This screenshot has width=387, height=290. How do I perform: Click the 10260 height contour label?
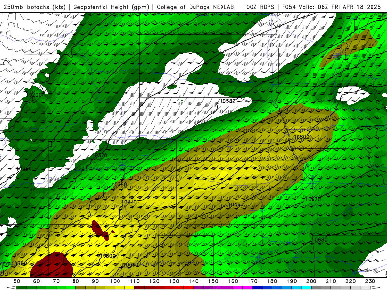point(24,169)
